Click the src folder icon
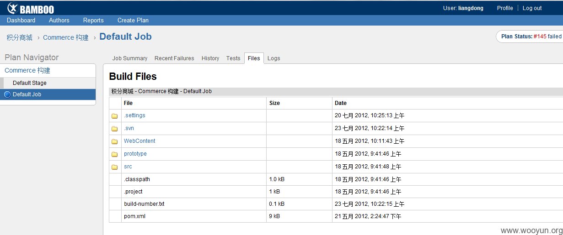The image size is (563, 235). [x=115, y=167]
